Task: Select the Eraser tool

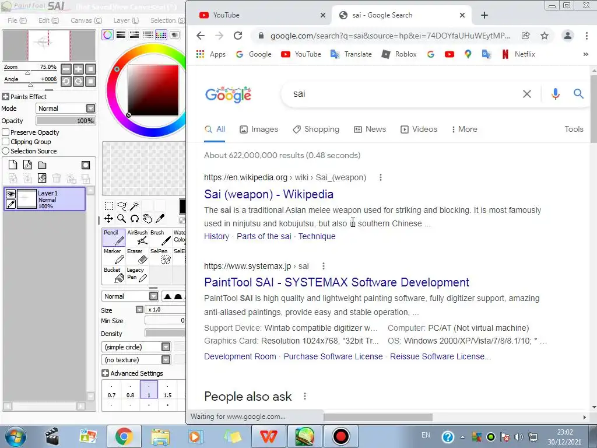Action: (x=137, y=256)
